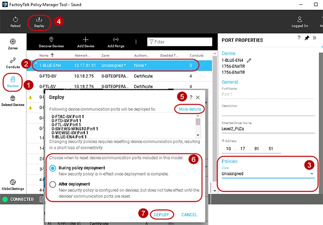Select the 0-FTL-SV device row

(x=120, y=86)
